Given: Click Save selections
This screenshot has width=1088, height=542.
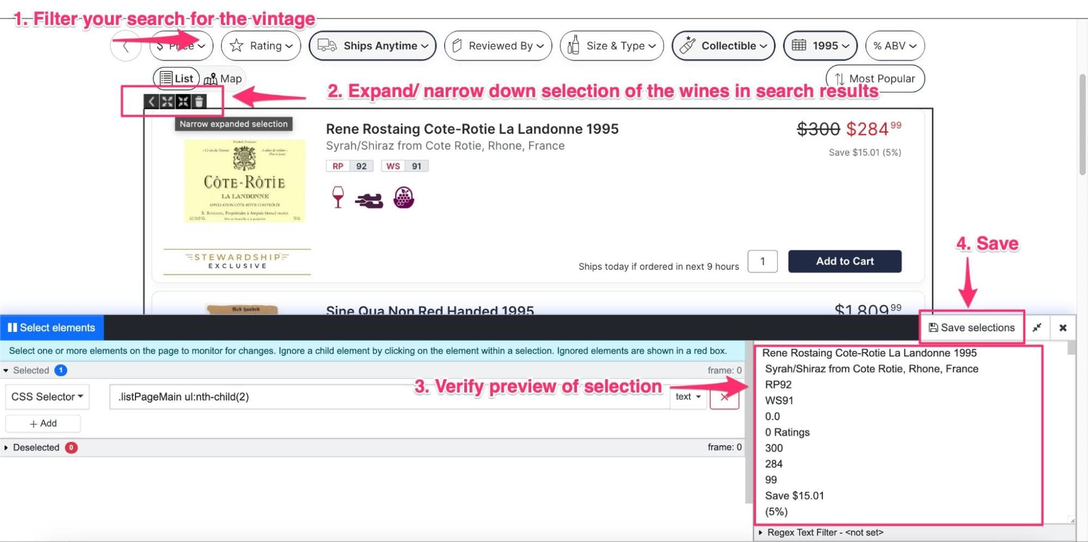Looking at the screenshot, I should 972,327.
